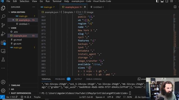This screenshot has height=100, width=179.
Task: Open main.go in CODE folder
Action: click(23, 47)
